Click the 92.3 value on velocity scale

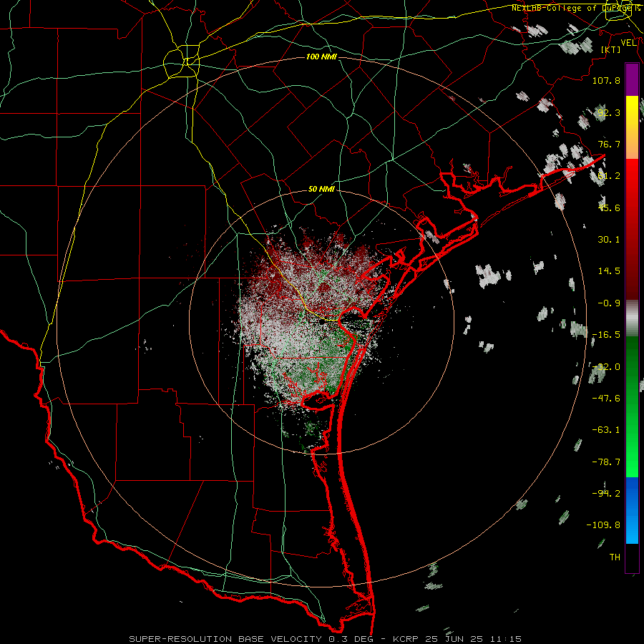609,112
